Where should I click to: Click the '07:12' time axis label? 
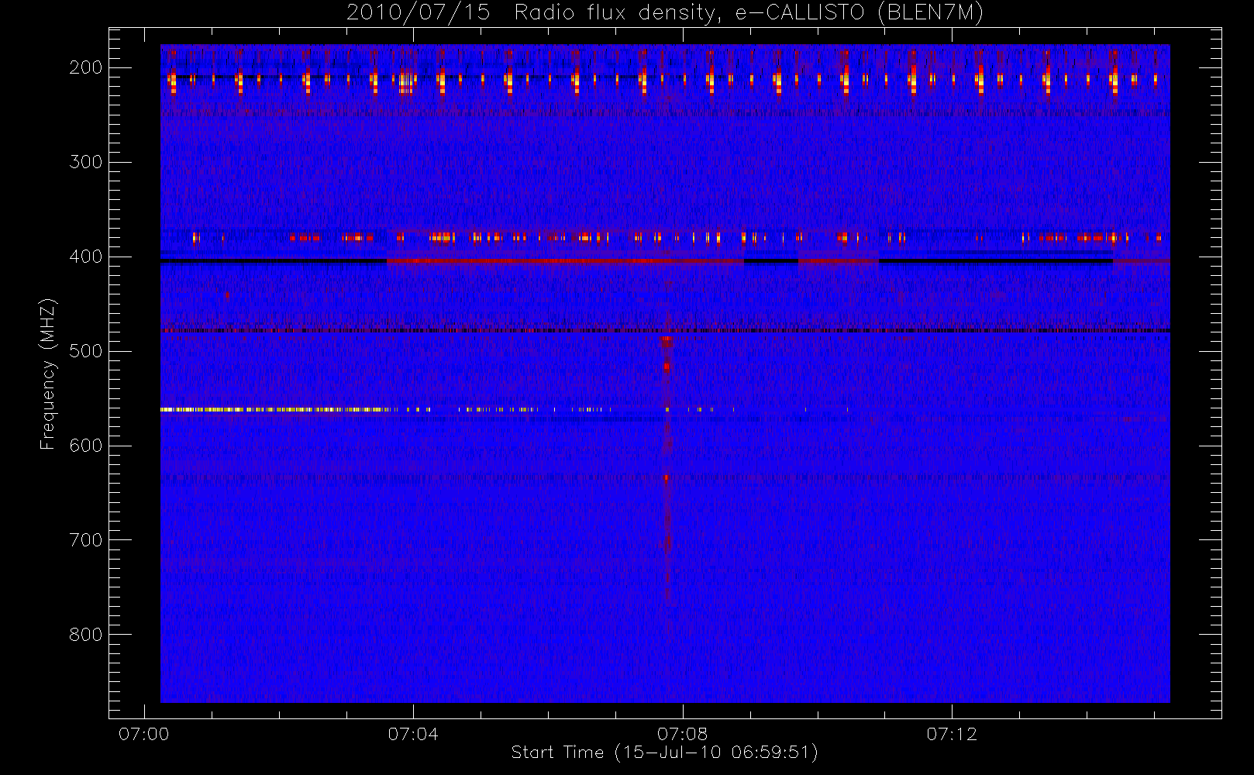[x=952, y=734]
